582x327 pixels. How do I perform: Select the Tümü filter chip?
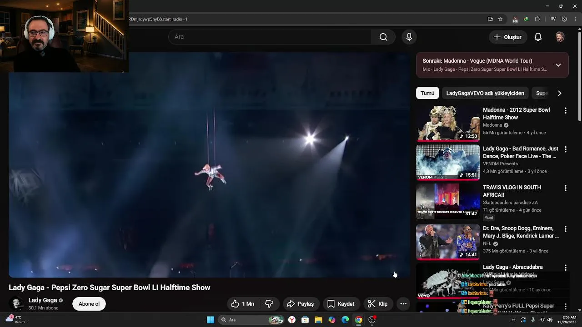[427, 93]
